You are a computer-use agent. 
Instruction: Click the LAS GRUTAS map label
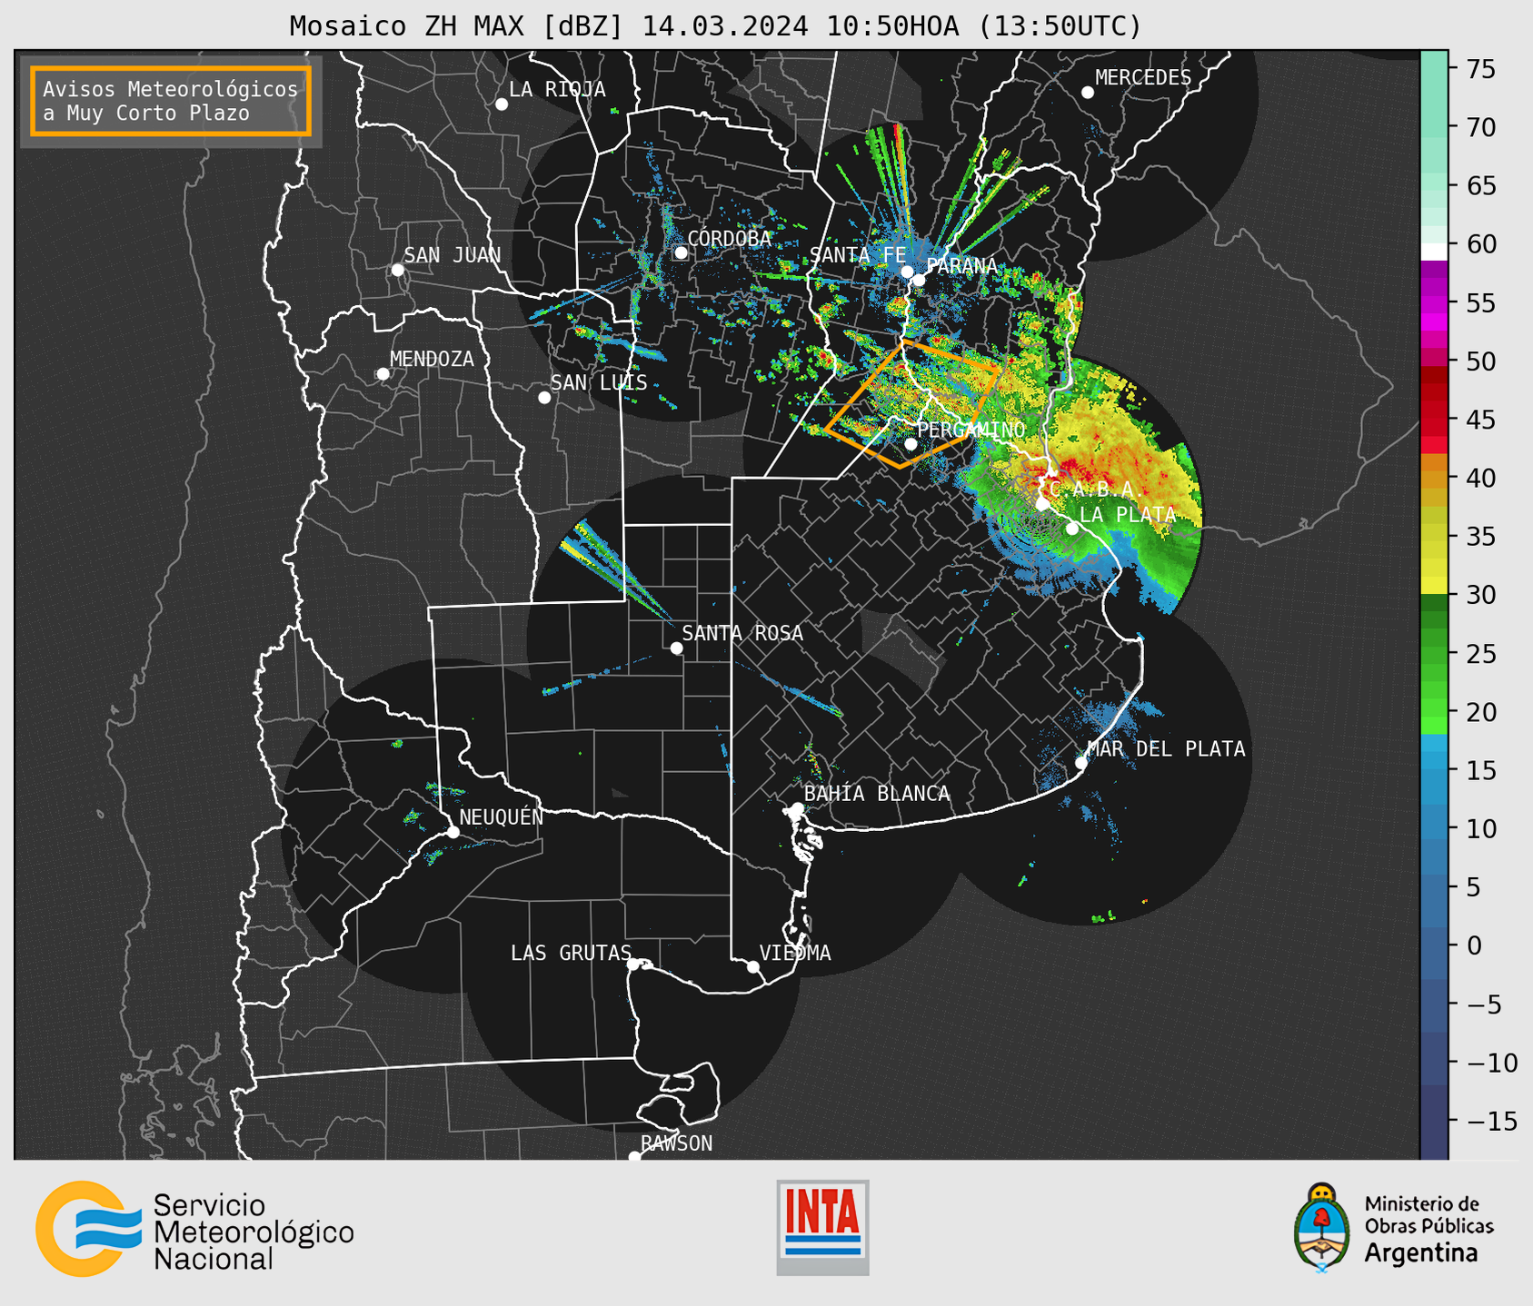coord(571,953)
